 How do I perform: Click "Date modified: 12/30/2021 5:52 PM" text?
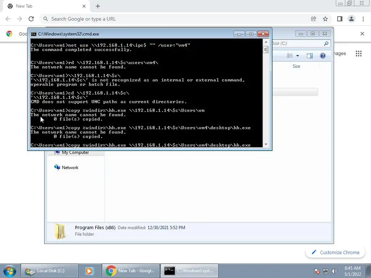[151, 228]
